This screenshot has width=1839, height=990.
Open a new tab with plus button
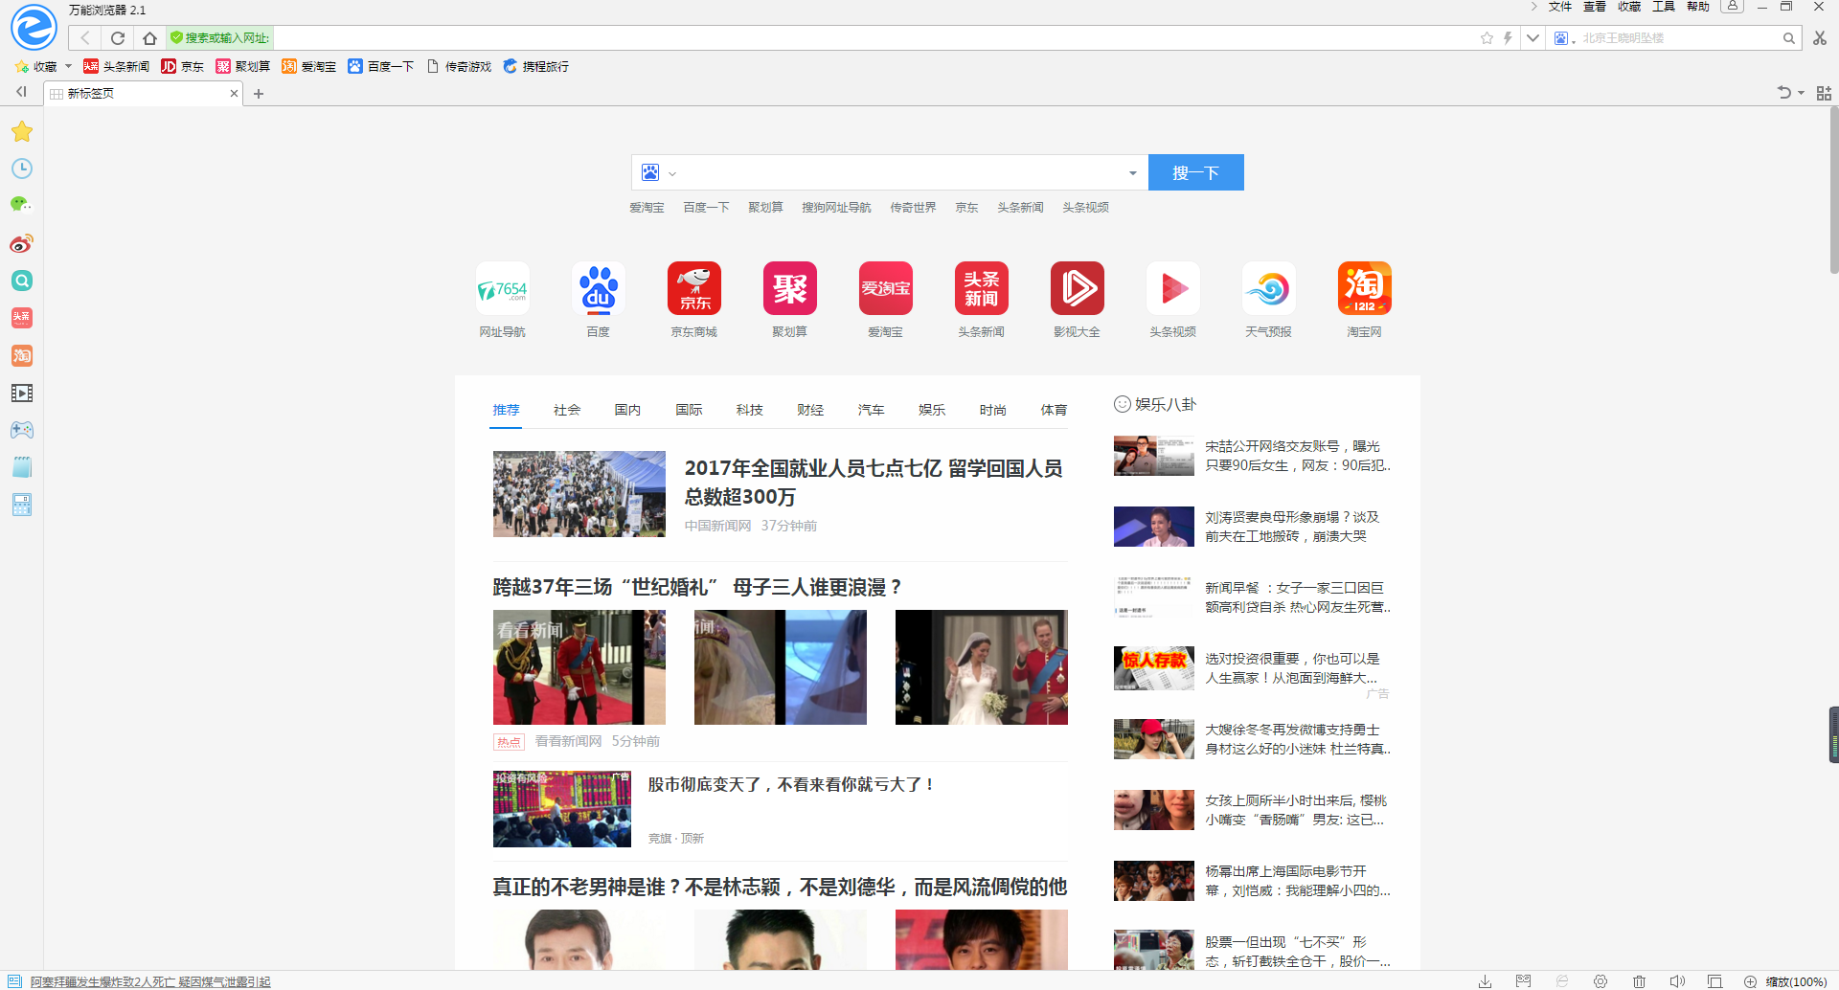(x=259, y=94)
